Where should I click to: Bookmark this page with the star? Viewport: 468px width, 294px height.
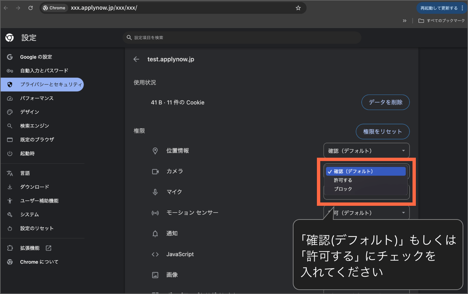click(x=298, y=8)
